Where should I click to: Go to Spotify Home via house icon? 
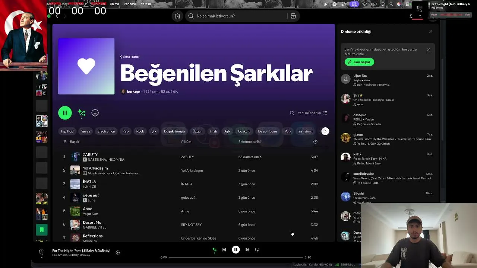[x=177, y=16]
